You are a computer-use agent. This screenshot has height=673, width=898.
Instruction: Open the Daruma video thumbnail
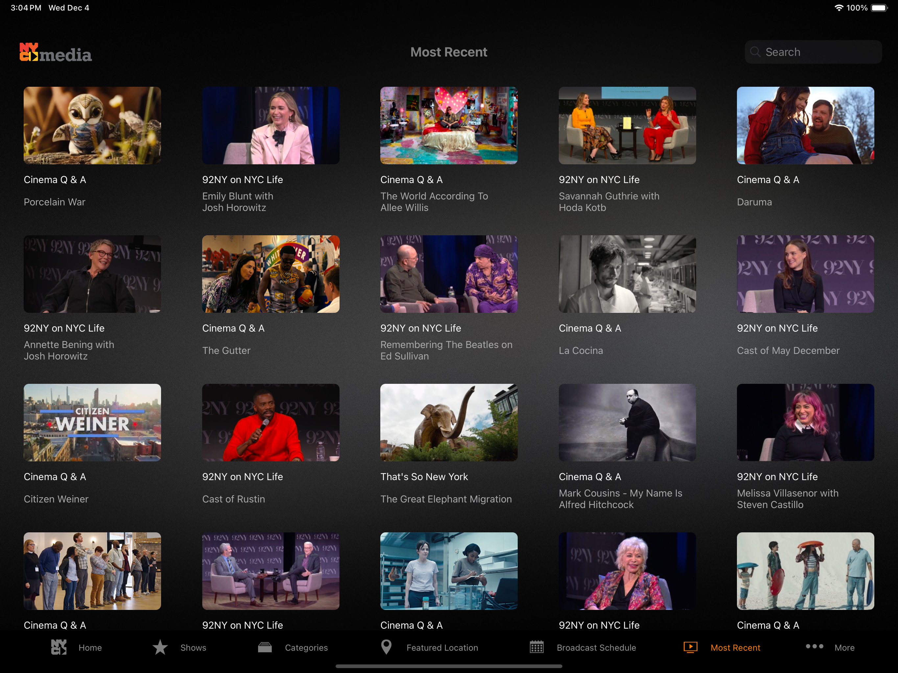pyautogui.click(x=805, y=126)
